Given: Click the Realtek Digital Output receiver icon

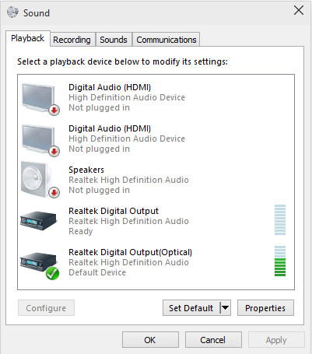Looking at the screenshot, I should point(38,221).
